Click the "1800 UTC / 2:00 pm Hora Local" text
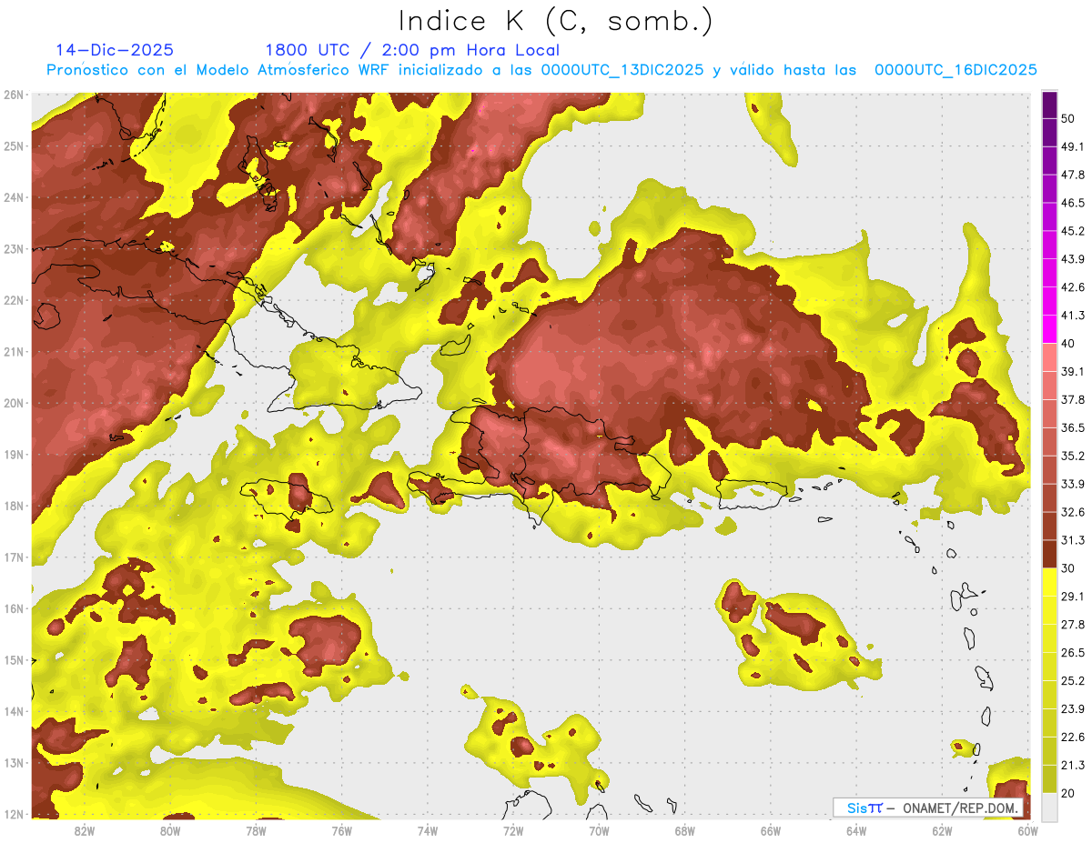The width and height of the screenshot is (1092, 843). tap(412, 50)
